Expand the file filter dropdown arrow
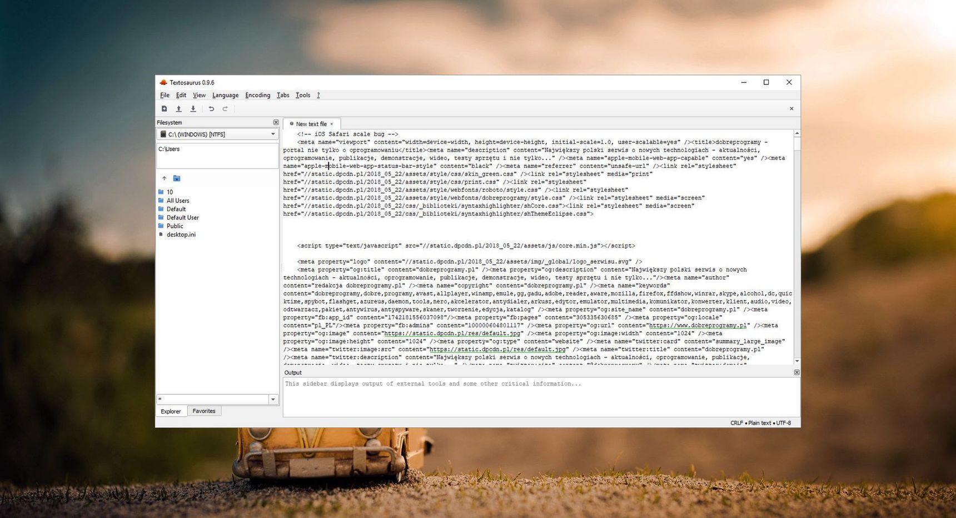Viewport: 956px width, 518px height. [x=273, y=399]
